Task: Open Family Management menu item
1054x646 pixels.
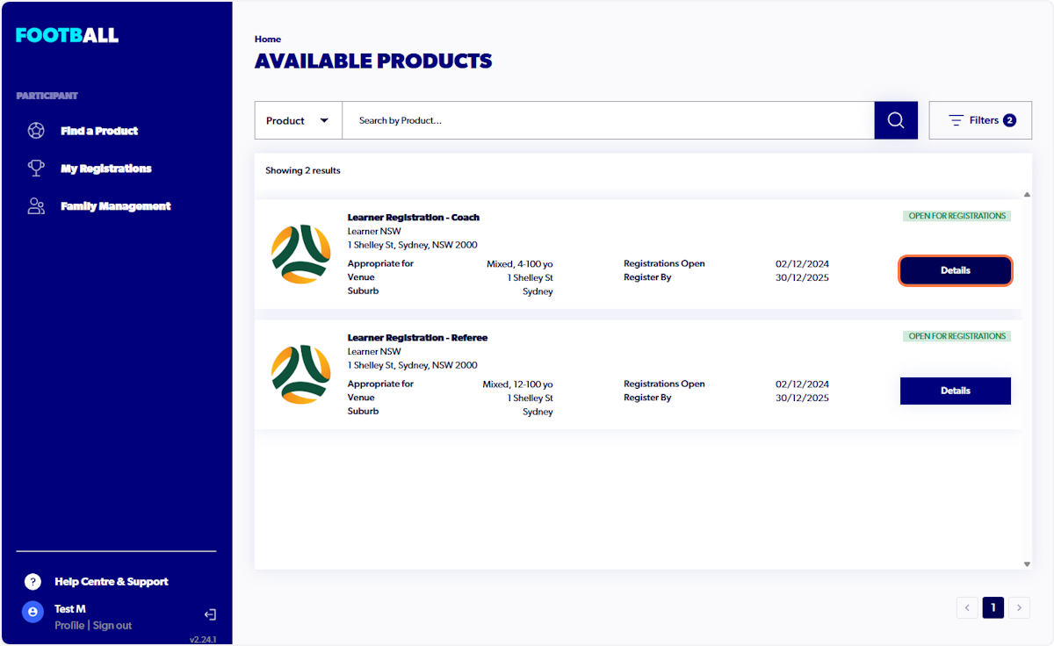Action: [116, 206]
